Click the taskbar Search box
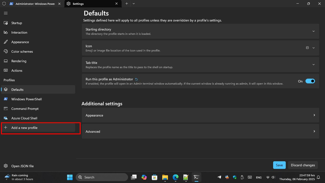Viewport: 325px width, 183px height. click(102, 177)
